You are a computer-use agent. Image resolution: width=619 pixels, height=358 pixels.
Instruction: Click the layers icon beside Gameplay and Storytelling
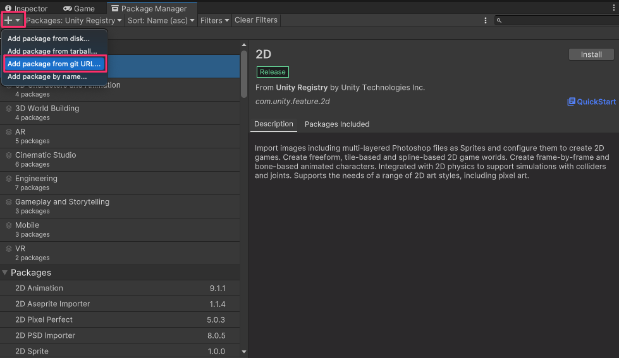pyautogui.click(x=9, y=202)
